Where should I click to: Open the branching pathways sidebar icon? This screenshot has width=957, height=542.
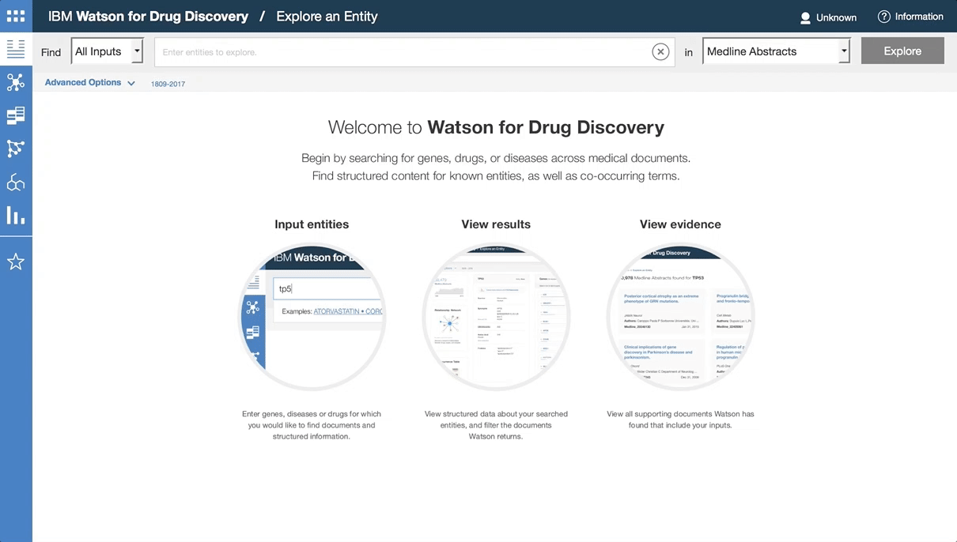coord(16,149)
